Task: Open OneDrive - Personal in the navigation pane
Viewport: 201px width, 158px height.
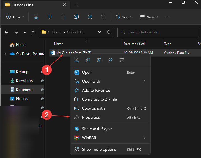Action: pyautogui.click(x=27, y=54)
